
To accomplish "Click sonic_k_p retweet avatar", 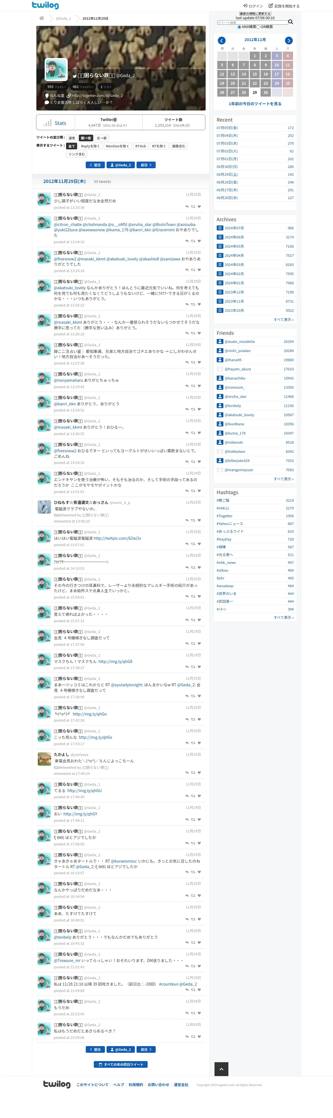I will click(x=44, y=507).
